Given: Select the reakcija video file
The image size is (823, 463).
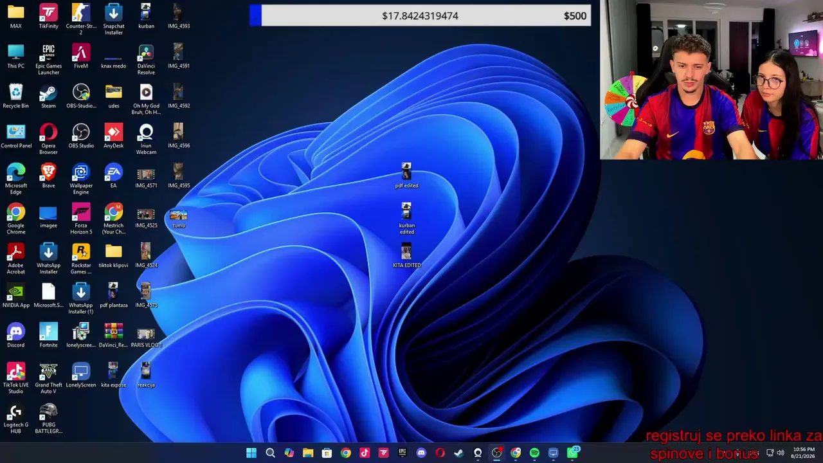Looking at the screenshot, I should (146, 376).
